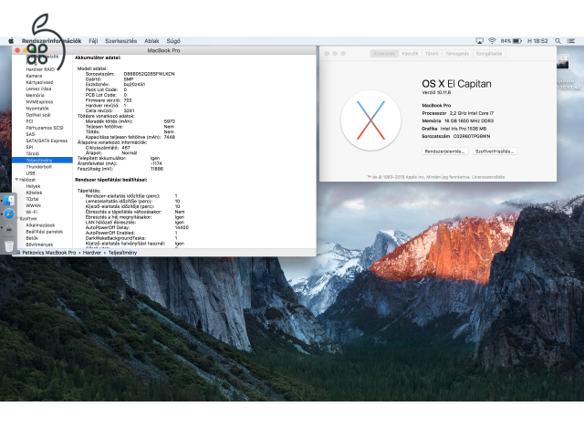The width and height of the screenshot is (584, 438).
Task: Select Thunderbolt in the sidebar
Action: (38, 167)
